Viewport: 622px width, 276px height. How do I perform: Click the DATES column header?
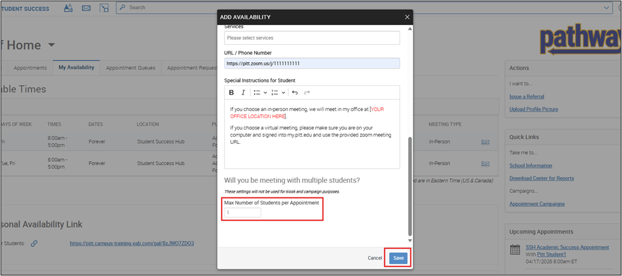point(95,124)
